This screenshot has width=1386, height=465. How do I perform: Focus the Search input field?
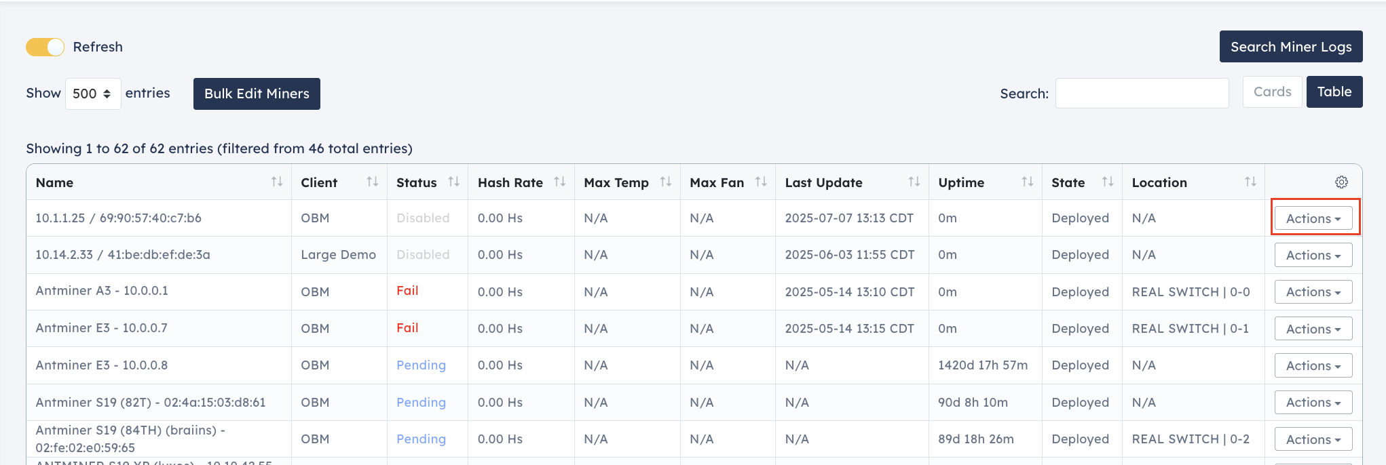[x=1142, y=93]
